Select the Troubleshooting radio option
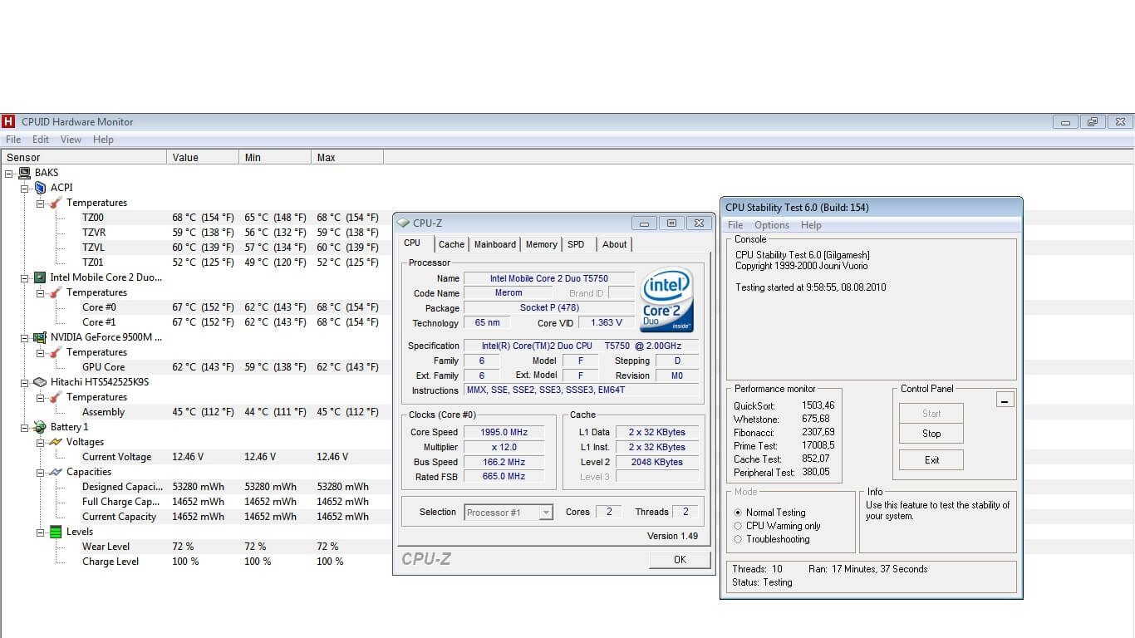 coord(738,539)
